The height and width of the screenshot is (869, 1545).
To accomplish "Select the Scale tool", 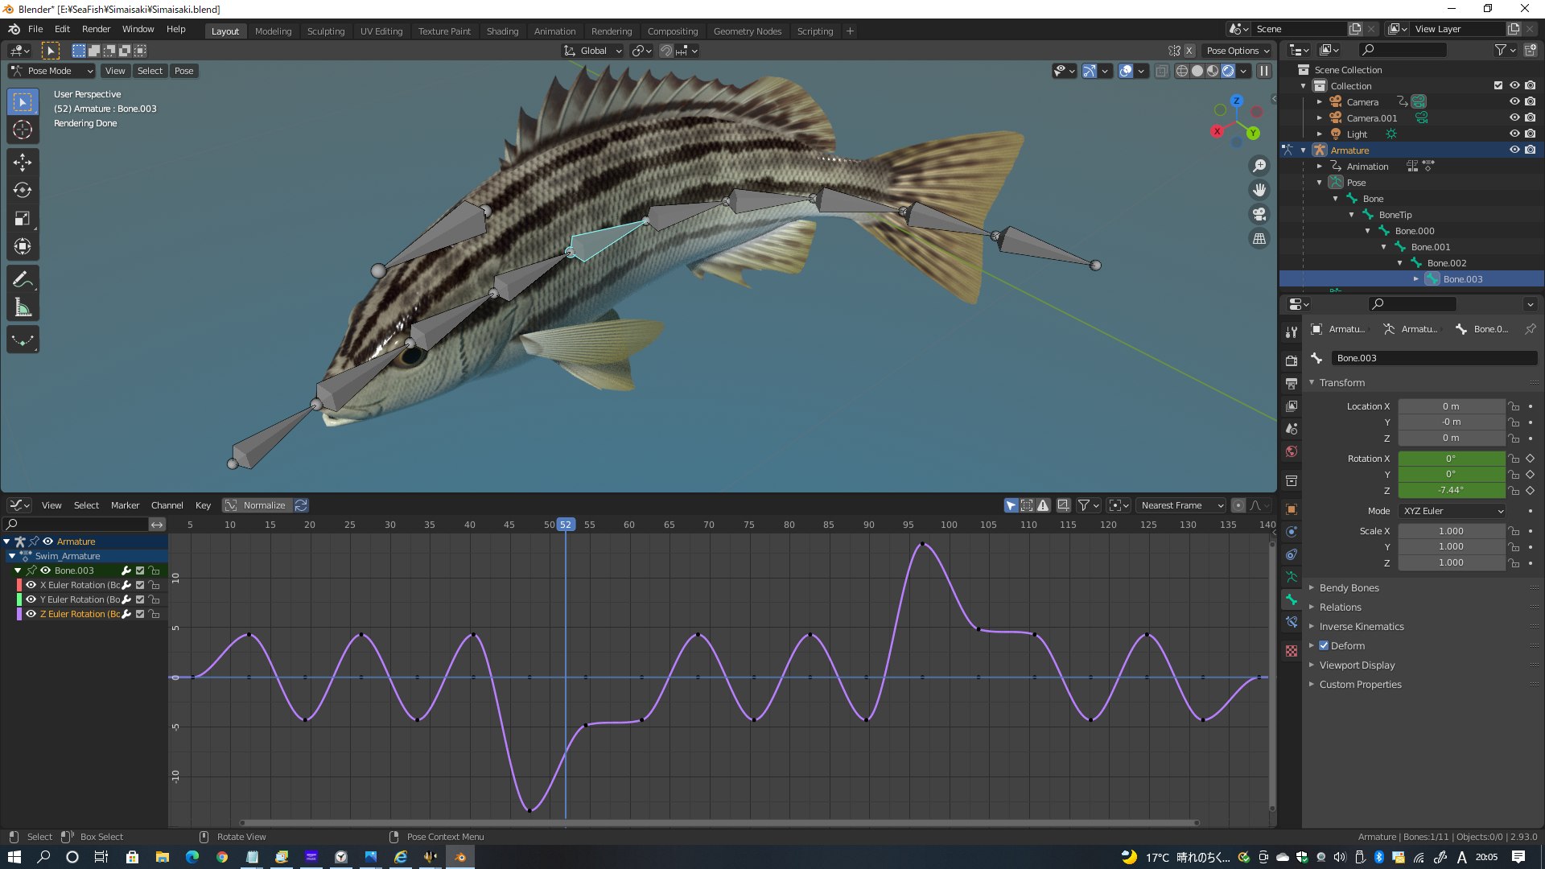I will [x=23, y=219].
